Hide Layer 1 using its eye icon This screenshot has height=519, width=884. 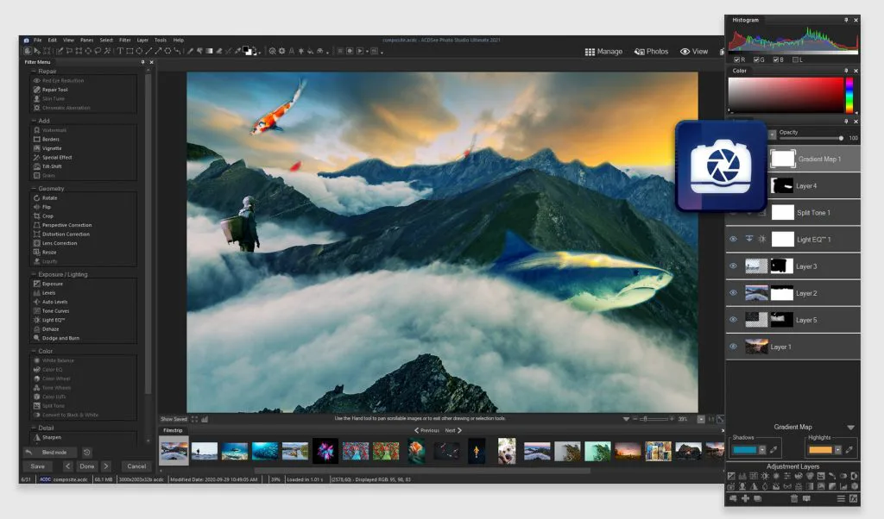[x=733, y=347]
